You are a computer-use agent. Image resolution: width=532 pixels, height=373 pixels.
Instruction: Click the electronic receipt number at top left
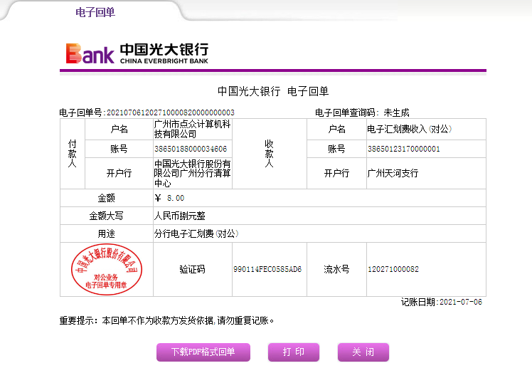point(147,112)
